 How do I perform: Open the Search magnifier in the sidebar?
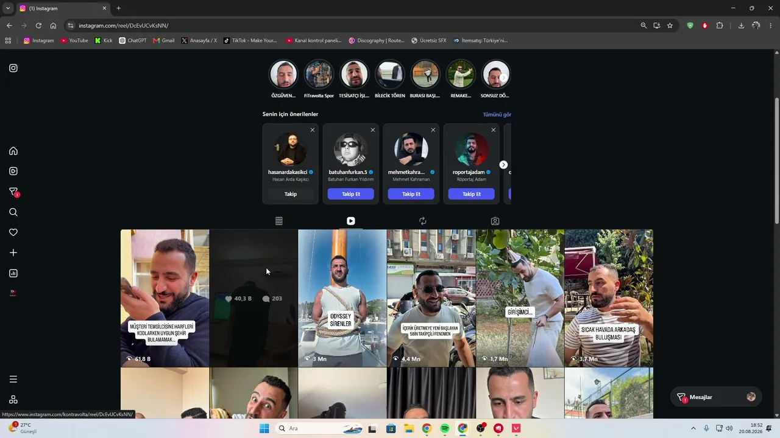[13, 212]
